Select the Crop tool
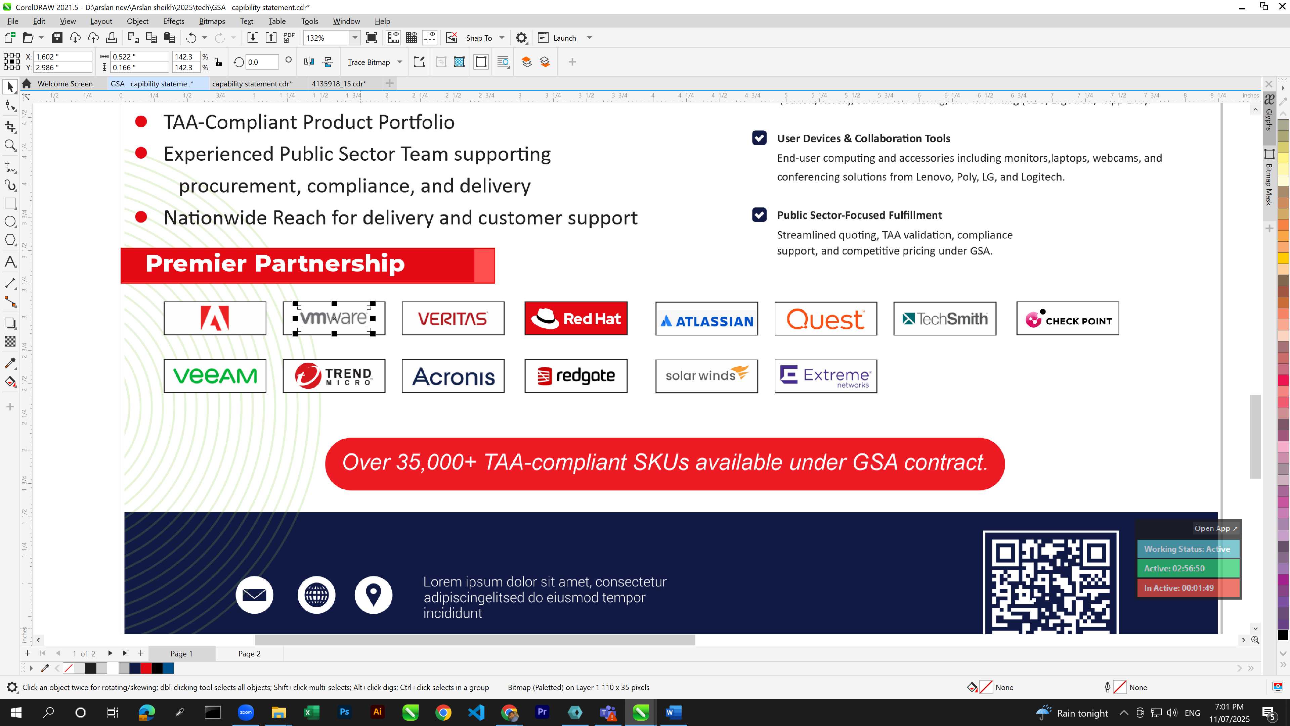1290x726 pixels. point(10,127)
